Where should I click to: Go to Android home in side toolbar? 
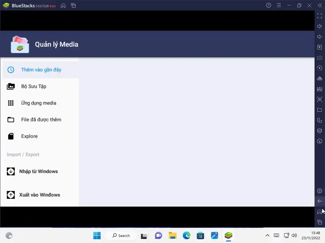320,212
